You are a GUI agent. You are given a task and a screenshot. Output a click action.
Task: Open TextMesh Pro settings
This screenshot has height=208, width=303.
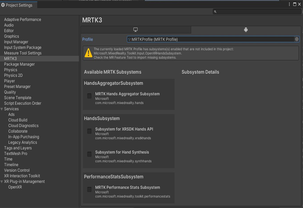click(x=16, y=154)
